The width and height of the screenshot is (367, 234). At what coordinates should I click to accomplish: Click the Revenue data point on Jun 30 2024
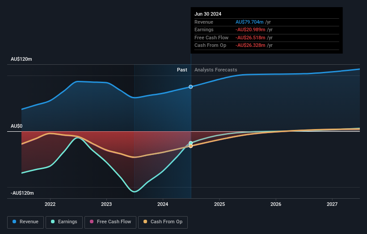point(191,87)
